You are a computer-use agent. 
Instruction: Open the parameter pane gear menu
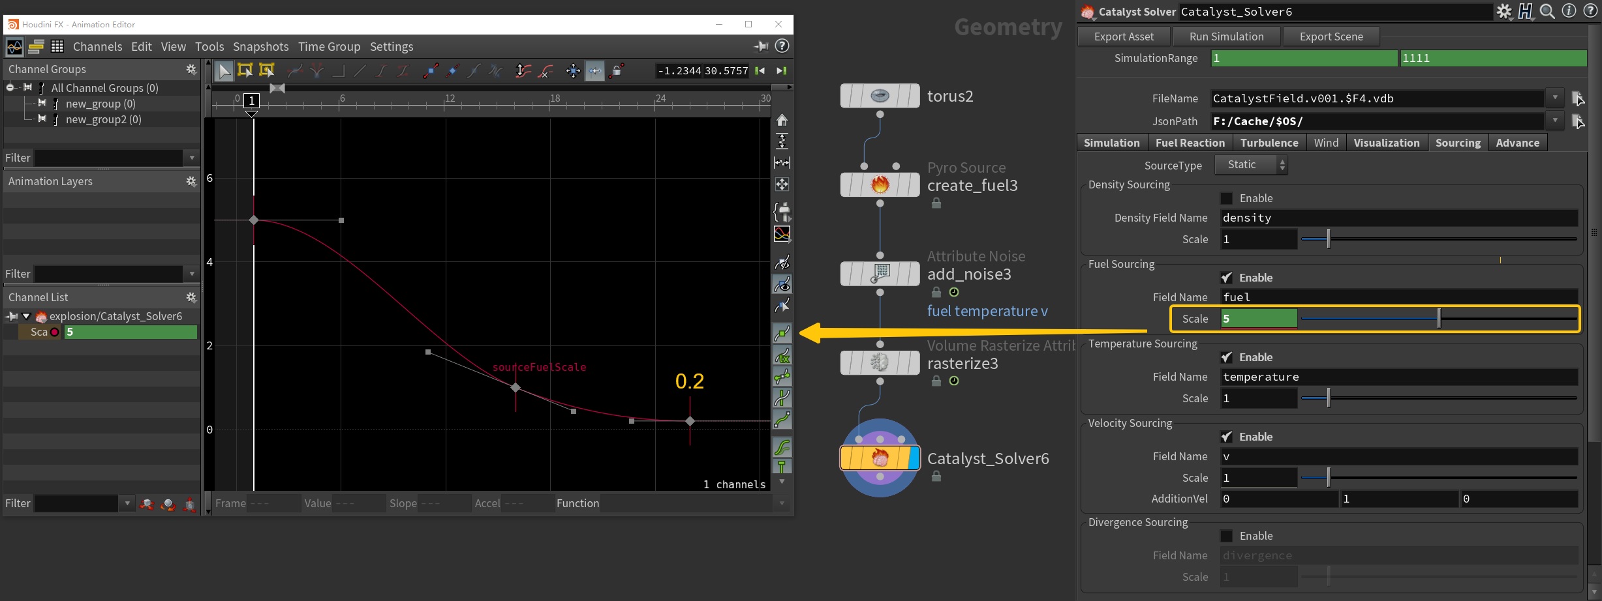(x=1504, y=11)
